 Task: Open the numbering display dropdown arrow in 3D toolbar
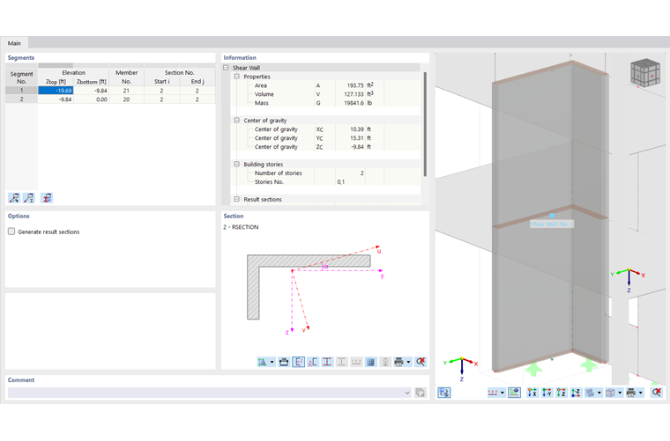pyautogui.click(x=502, y=393)
